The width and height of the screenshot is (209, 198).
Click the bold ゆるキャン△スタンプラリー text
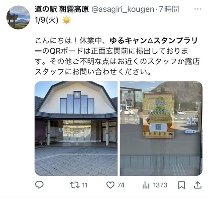(116, 46)
